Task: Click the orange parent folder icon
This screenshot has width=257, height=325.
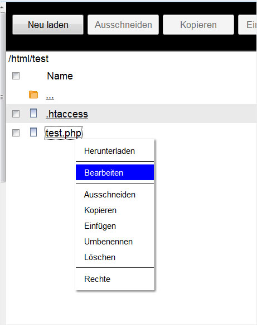Action: pyautogui.click(x=33, y=95)
